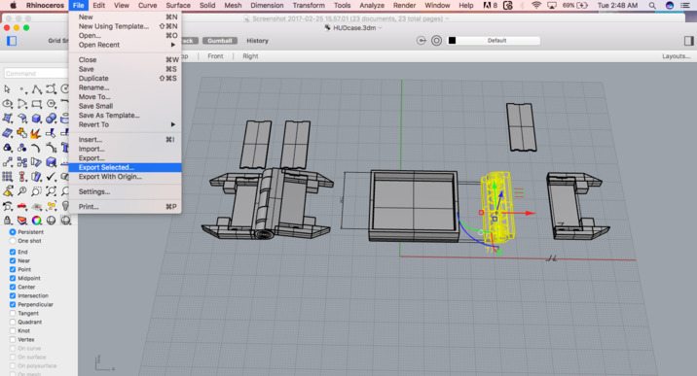The height and width of the screenshot is (376, 697).
Task: Click the Zoom Window tool
Action: coord(37,191)
